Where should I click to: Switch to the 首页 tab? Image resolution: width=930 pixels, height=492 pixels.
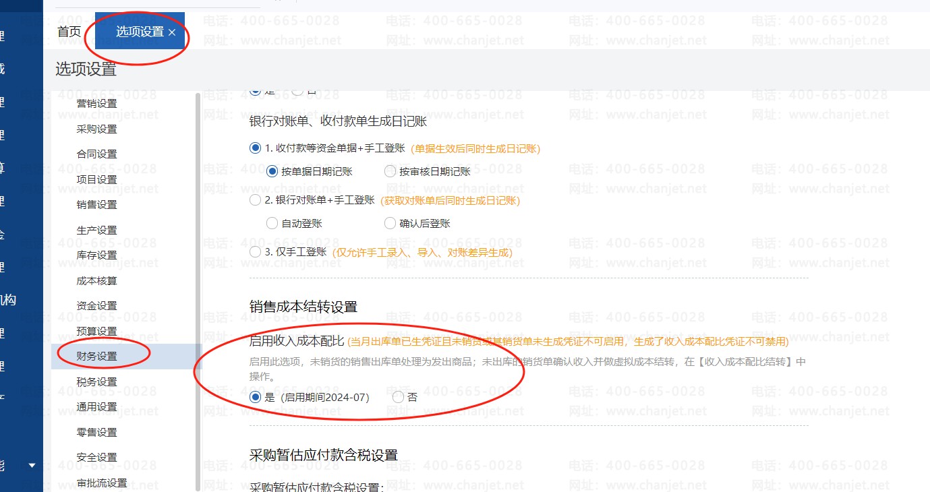(69, 31)
